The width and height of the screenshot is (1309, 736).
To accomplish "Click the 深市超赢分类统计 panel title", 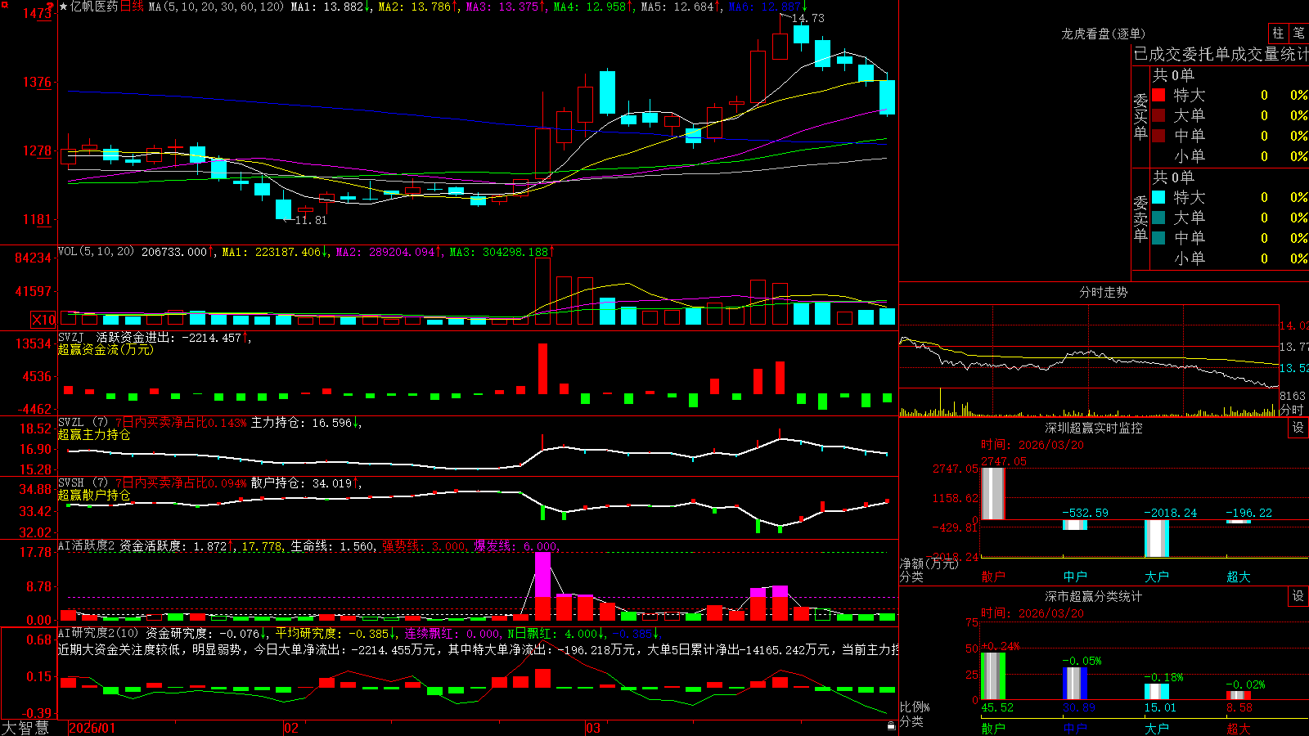I will (x=1093, y=596).
